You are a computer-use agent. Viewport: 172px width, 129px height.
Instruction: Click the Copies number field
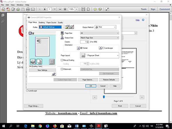83,42
